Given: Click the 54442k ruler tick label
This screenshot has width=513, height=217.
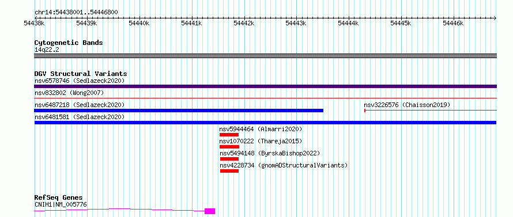Looking at the screenshot, I should (244, 23).
